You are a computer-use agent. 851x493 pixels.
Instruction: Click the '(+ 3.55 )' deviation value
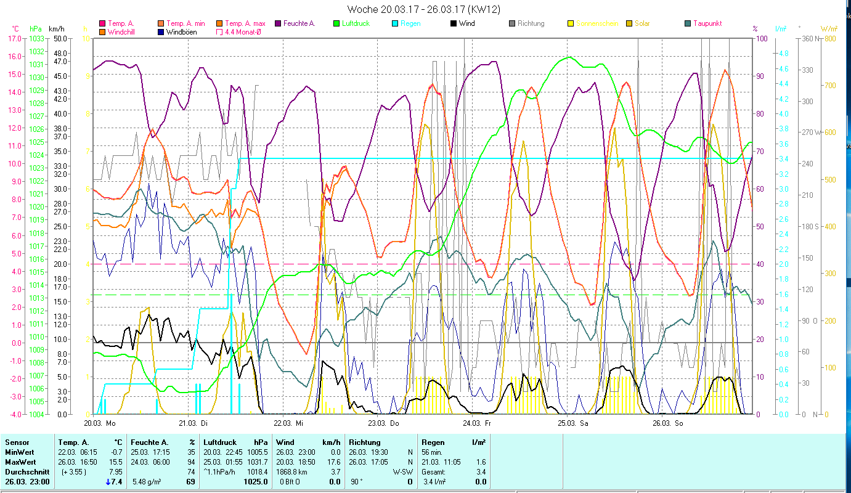pyautogui.click(x=73, y=471)
